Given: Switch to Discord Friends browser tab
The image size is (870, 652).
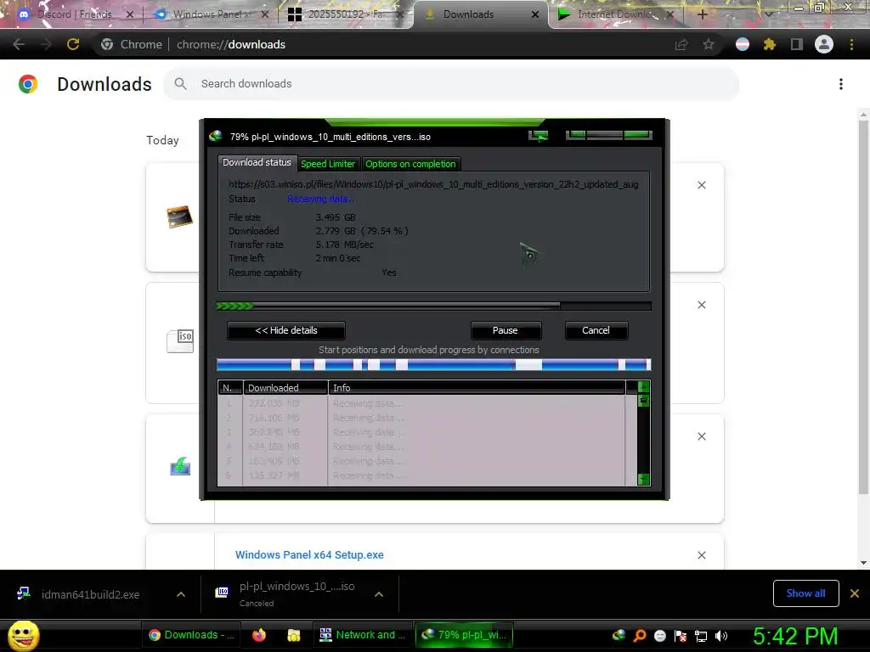Looking at the screenshot, I should [x=75, y=14].
